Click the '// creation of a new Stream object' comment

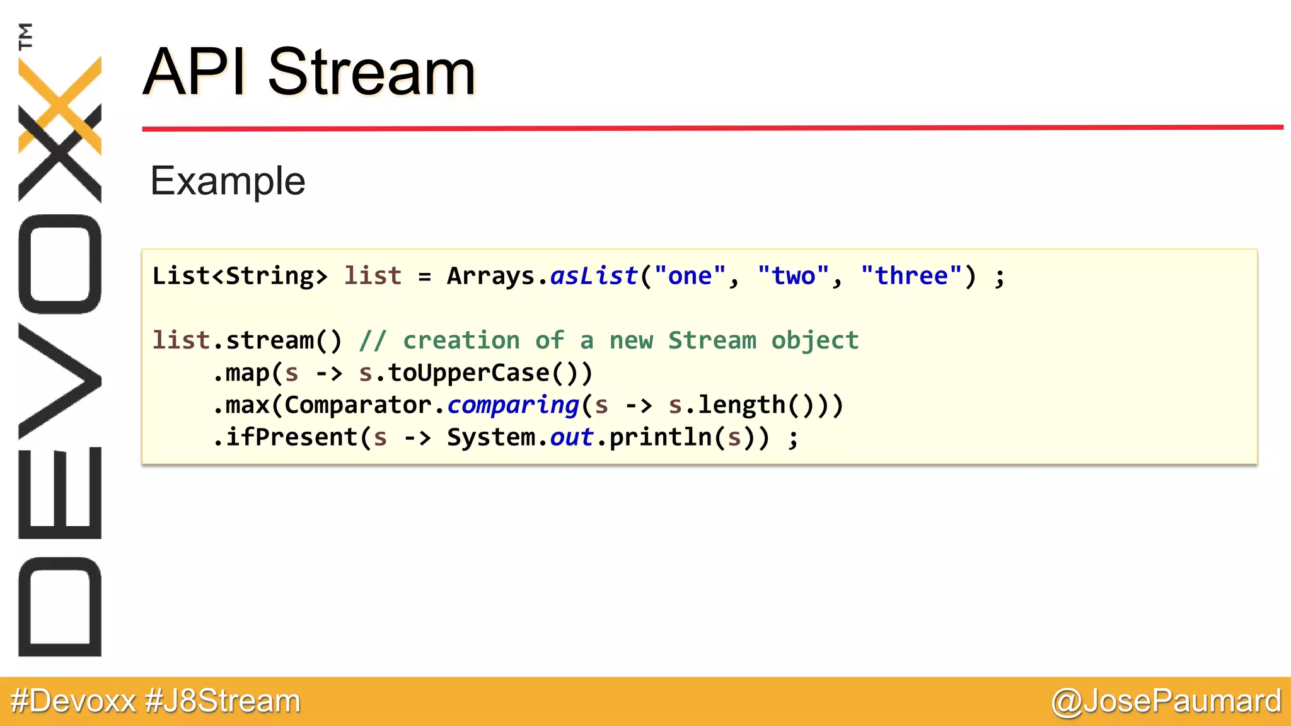click(609, 340)
